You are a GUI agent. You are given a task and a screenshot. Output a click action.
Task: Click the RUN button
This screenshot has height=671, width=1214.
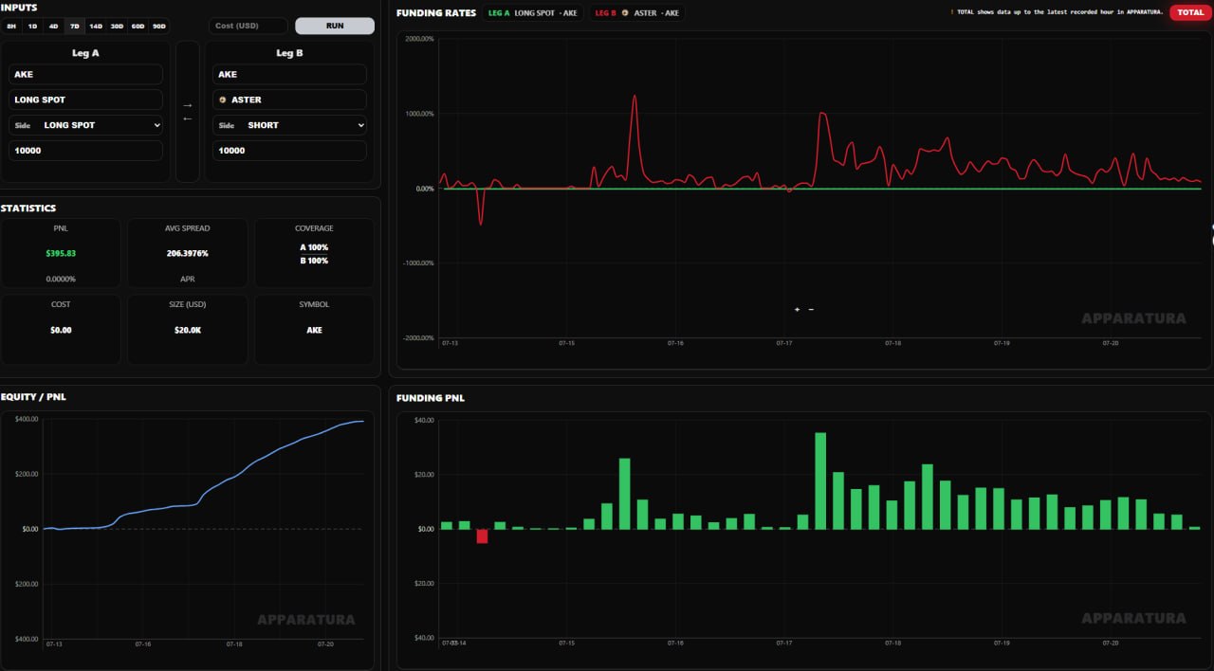click(335, 26)
